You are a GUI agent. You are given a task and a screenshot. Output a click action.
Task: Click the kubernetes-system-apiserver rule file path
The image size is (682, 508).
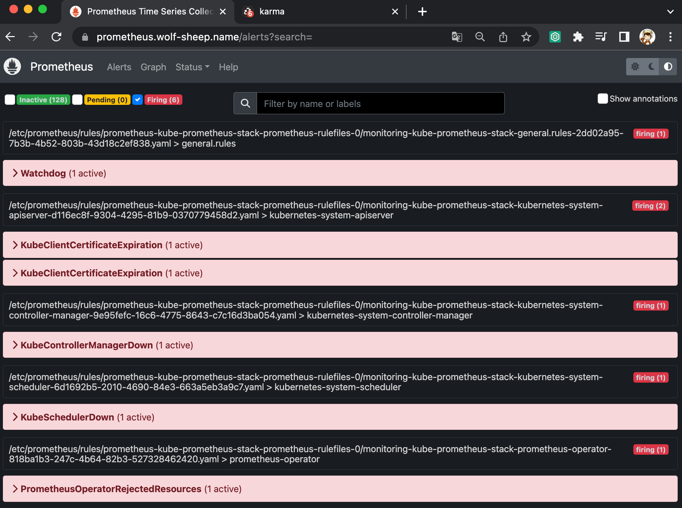(x=306, y=210)
